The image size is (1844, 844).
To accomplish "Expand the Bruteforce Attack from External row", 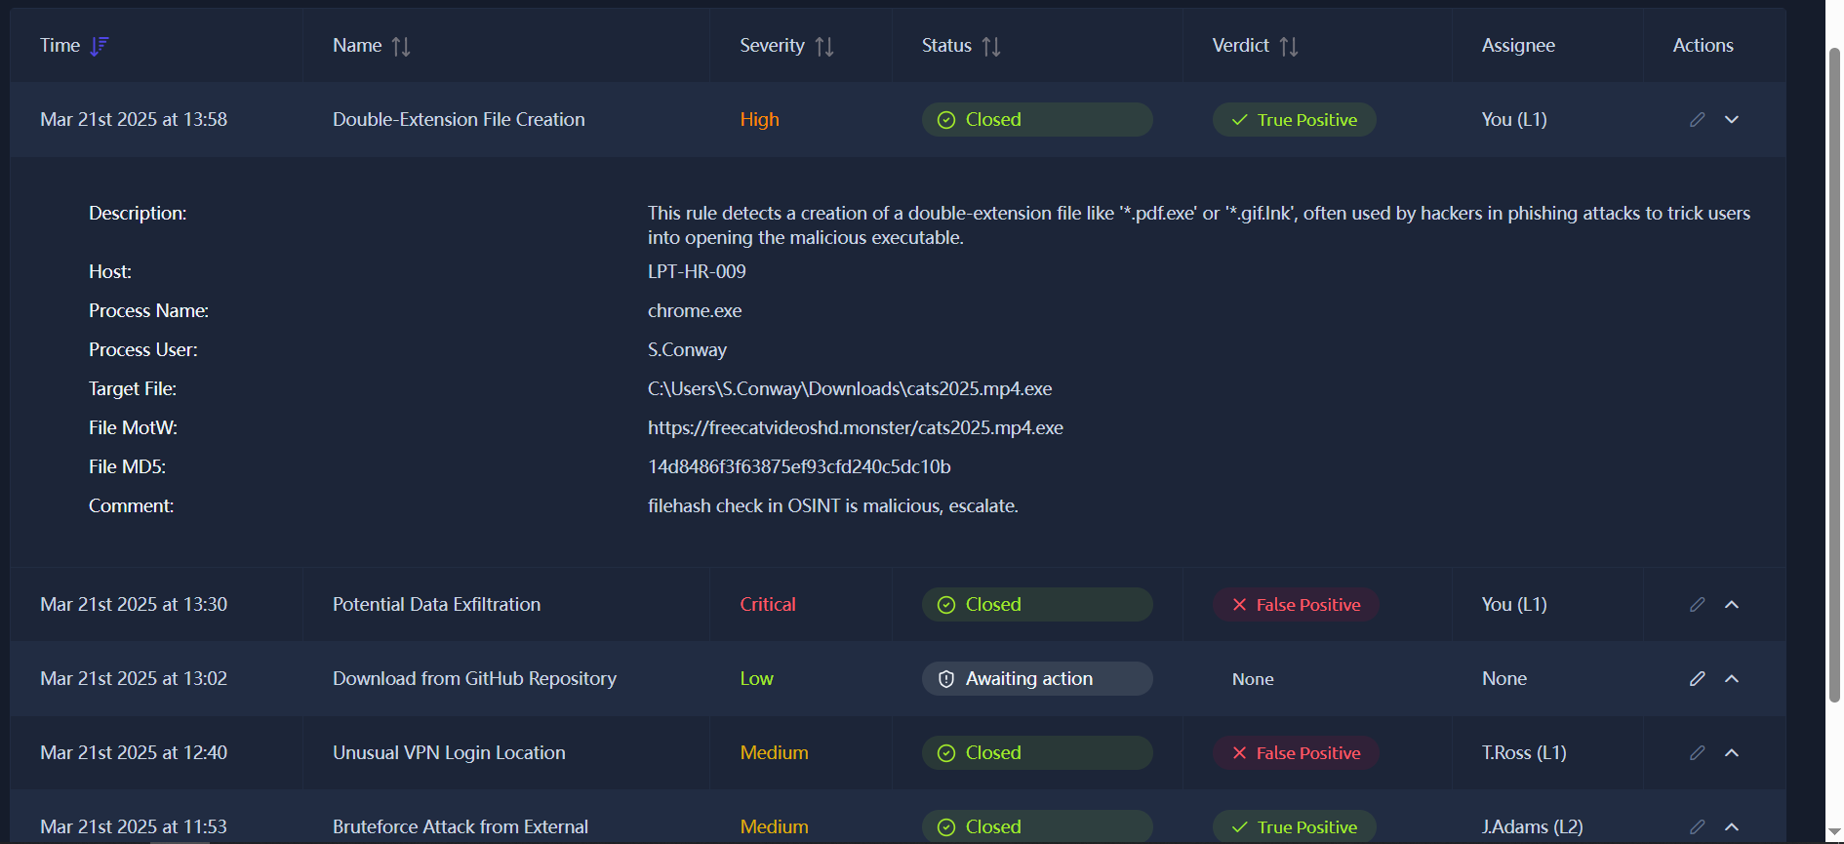I will pyautogui.click(x=1732, y=826).
